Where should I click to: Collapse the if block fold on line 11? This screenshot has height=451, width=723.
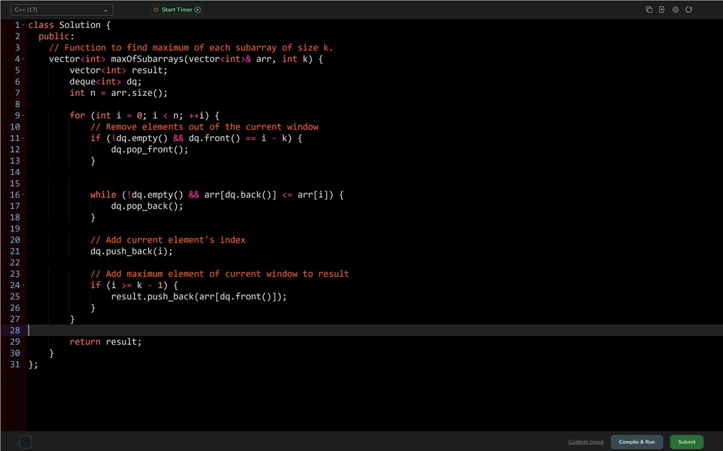[x=23, y=138]
